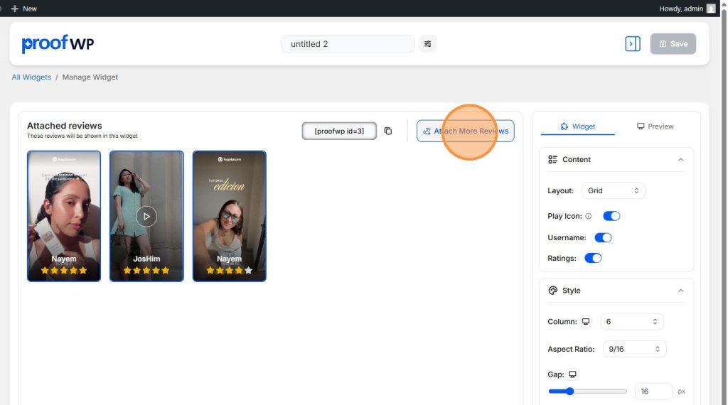The image size is (728, 405).
Task: Select the JosHim review thumbnail
Action: point(146,216)
